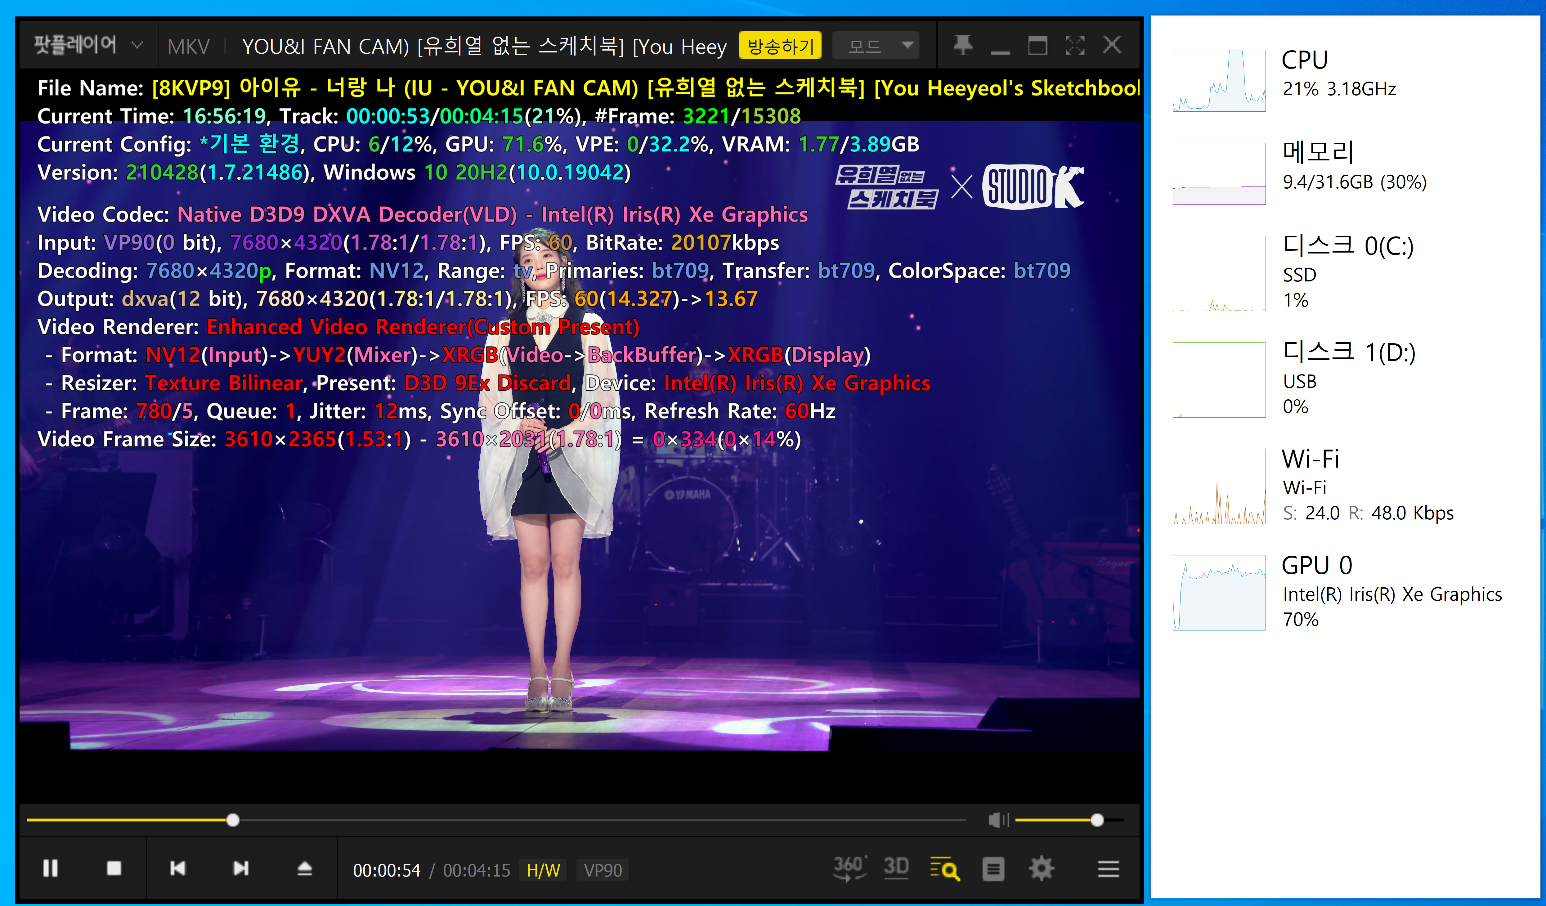Open the hamburger main menu
Screen dimensions: 1546x906
pyautogui.click(x=1108, y=868)
